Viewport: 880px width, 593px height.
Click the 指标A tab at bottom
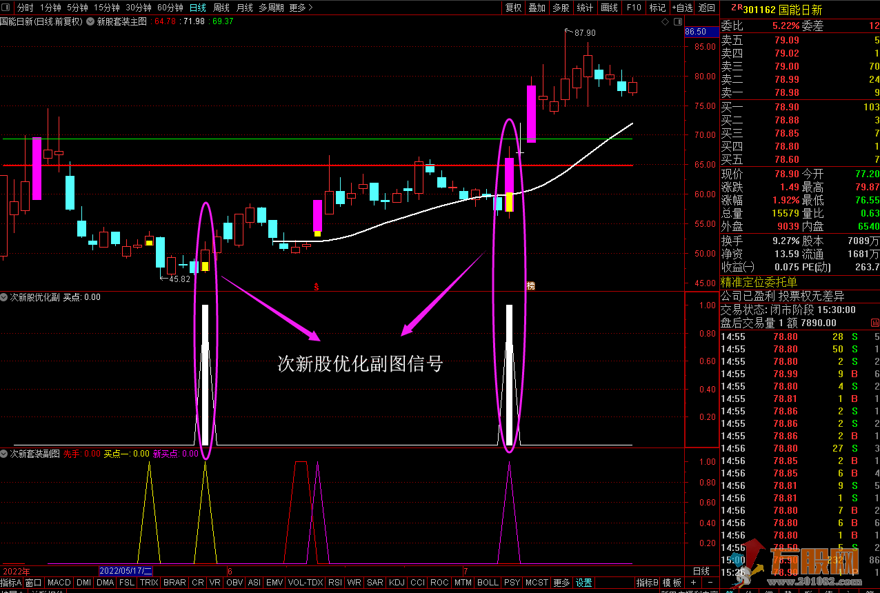pyautogui.click(x=11, y=583)
